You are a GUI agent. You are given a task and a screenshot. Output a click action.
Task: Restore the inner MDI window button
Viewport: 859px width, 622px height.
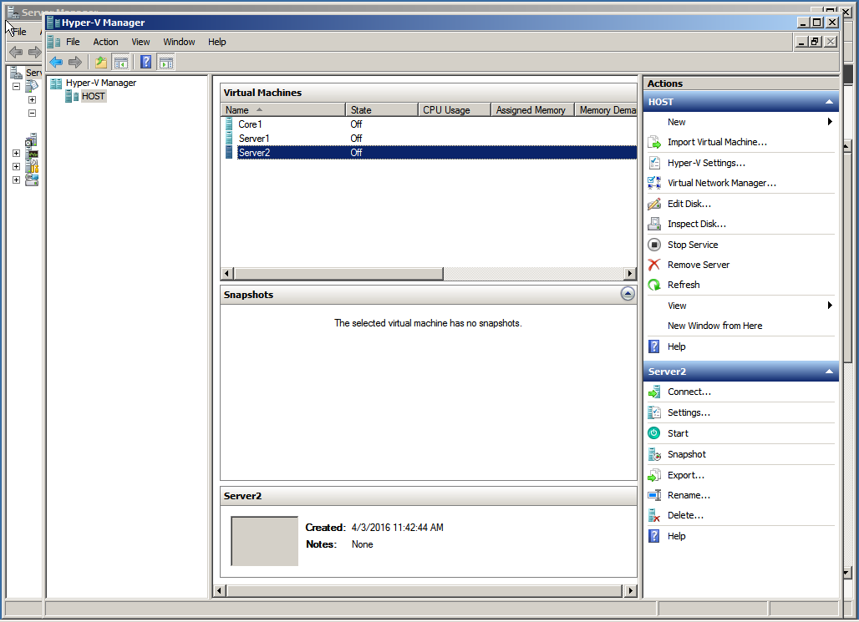click(x=816, y=42)
